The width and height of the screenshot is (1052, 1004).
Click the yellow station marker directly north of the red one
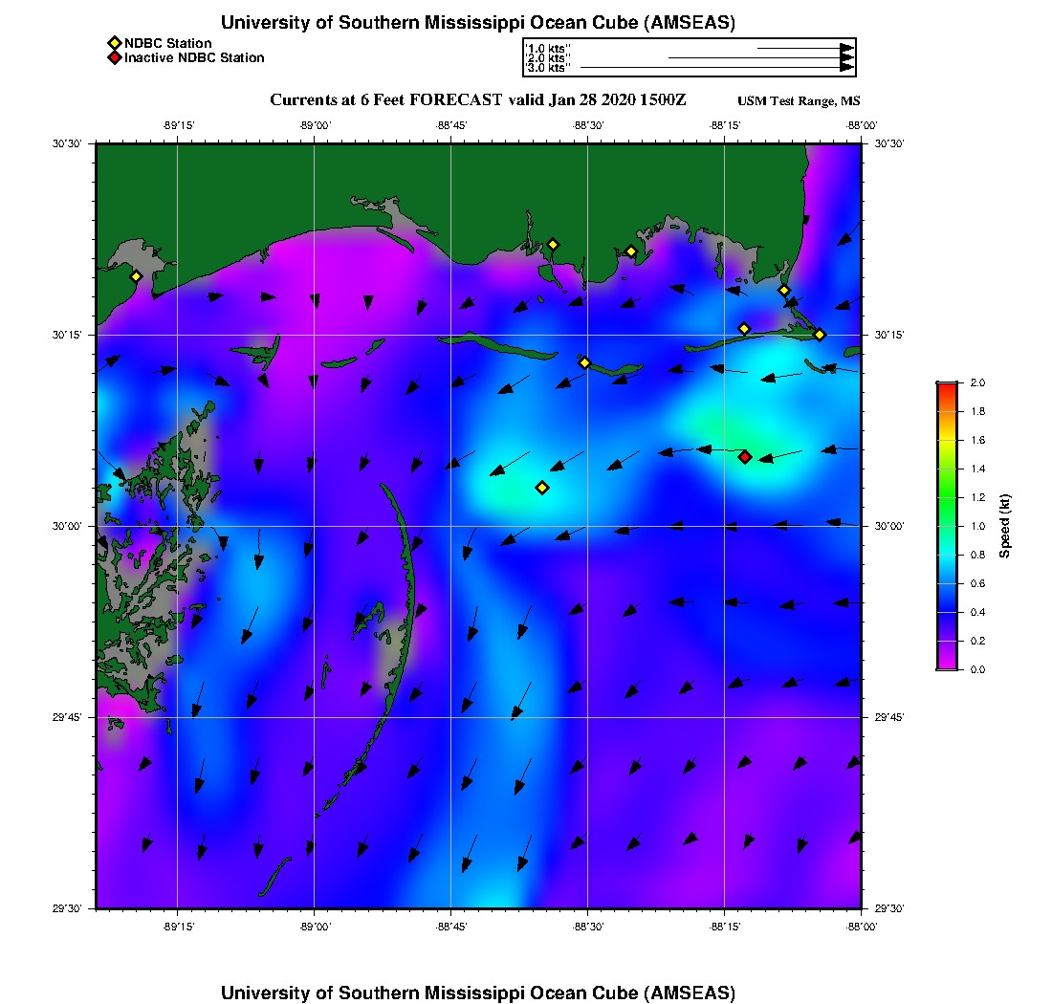[x=744, y=329]
